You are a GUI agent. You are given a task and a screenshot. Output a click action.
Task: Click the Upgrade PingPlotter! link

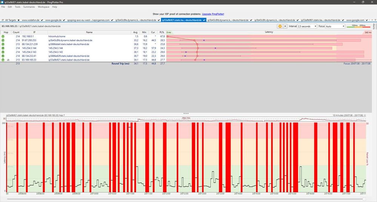(213, 14)
